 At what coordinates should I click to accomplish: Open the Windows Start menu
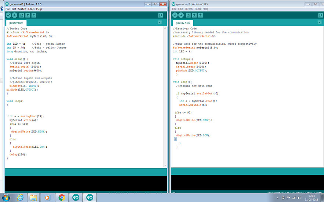pos(6,198)
